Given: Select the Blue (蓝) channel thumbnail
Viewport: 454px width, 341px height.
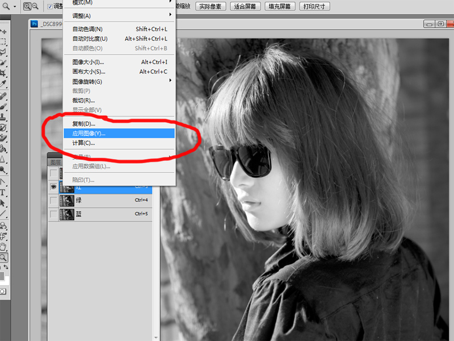Looking at the screenshot, I should 67,214.
